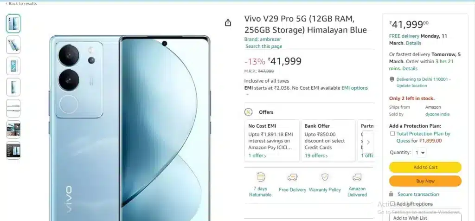Click the Buy Now button

(x=425, y=181)
